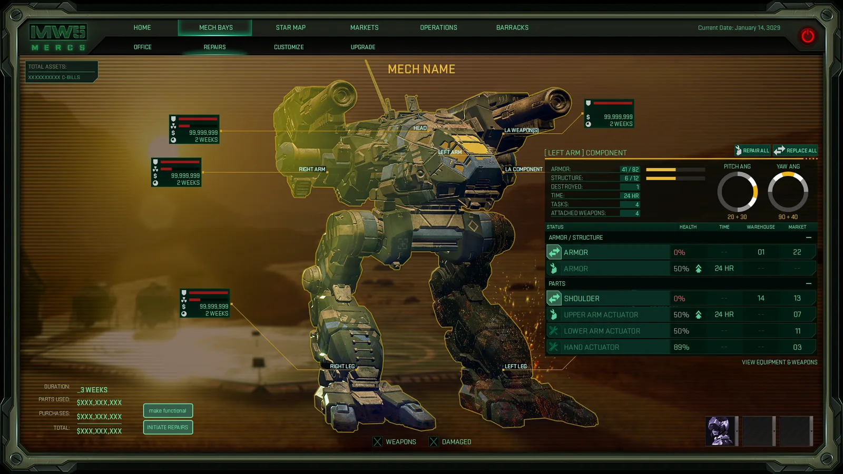Click the LA weapons cost info card

click(609, 113)
